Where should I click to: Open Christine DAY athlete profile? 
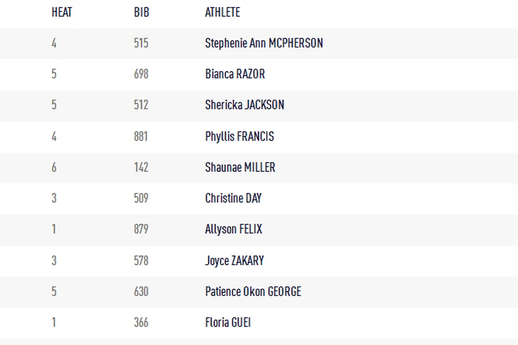(233, 199)
